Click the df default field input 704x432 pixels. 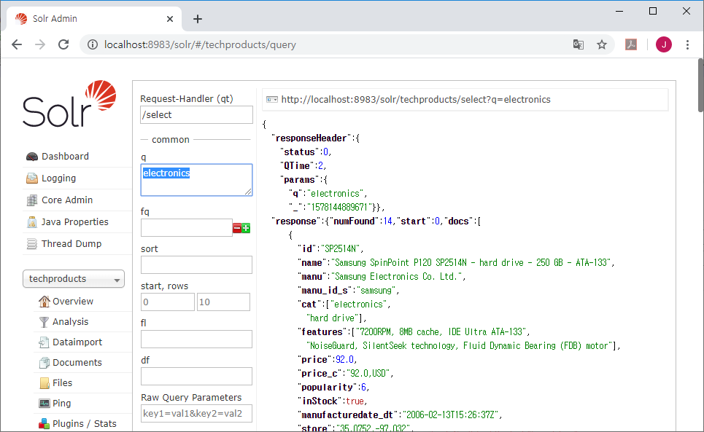coord(197,377)
